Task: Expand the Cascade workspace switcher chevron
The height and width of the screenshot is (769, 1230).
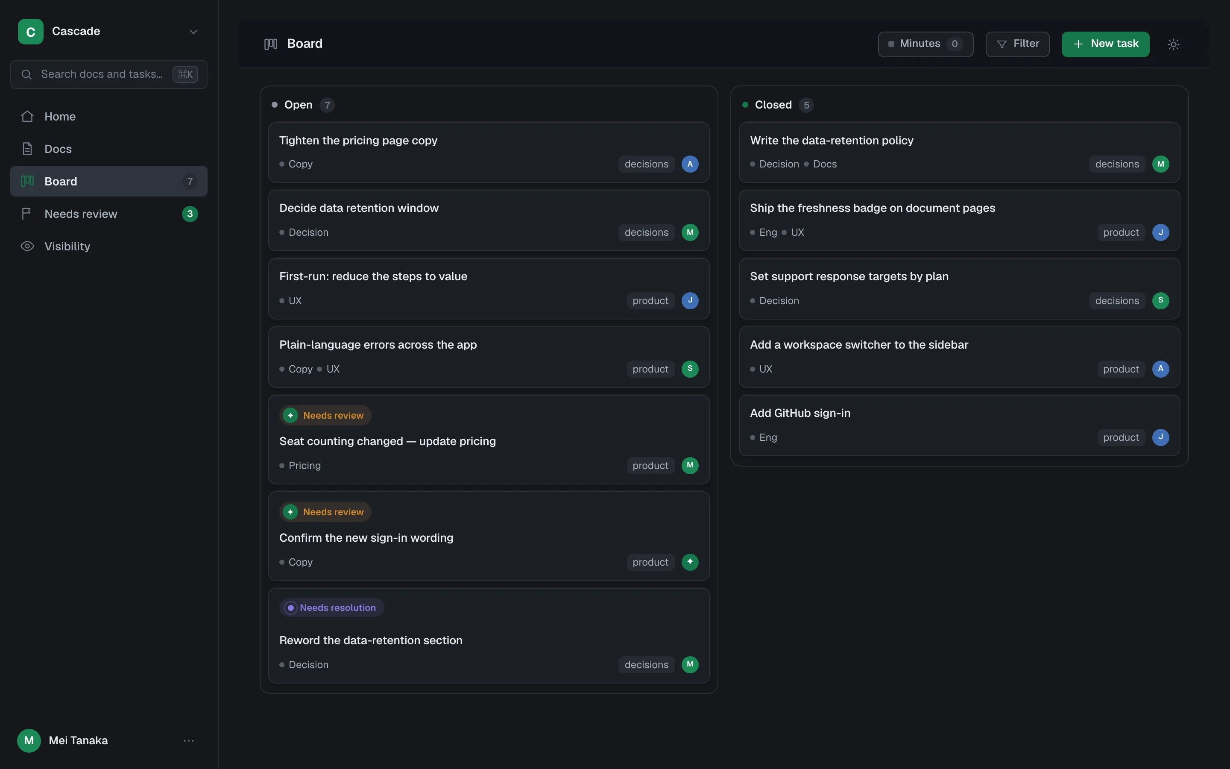Action: 193,32
